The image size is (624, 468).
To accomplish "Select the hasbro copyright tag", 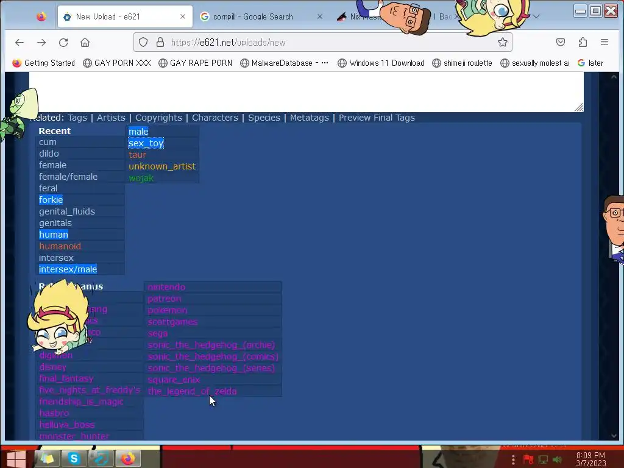I will [54, 413].
